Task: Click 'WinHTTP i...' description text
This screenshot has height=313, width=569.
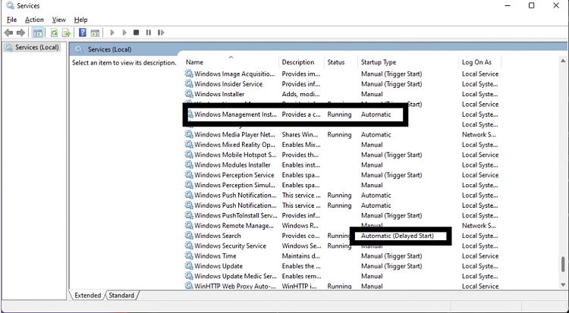Action: pos(300,286)
